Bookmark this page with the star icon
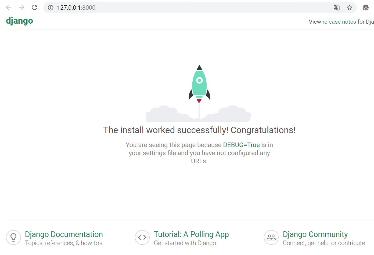Image resolution: width=374 pixels, height=255 pixels. click(x=349, y=8)
